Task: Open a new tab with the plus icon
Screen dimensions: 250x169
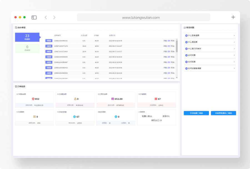Action: (x=233, y=17)
